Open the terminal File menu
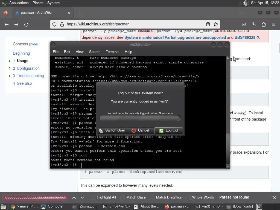This screenshot has height=210, width=280. pyautogui.click(x=56, y=52)
